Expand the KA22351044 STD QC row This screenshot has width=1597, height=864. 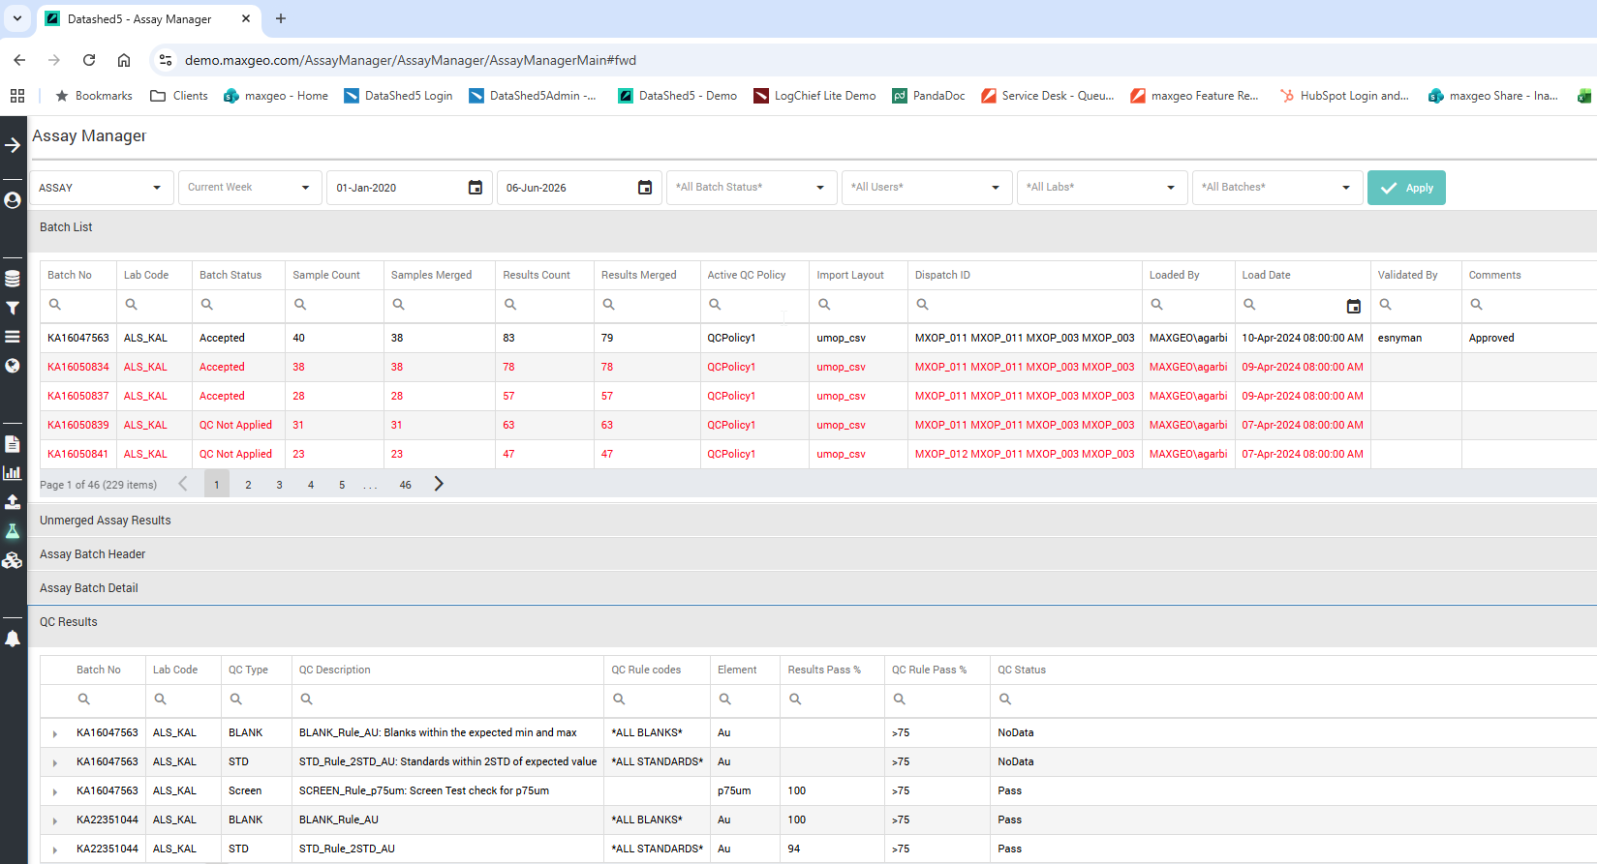tap(55, 849)
